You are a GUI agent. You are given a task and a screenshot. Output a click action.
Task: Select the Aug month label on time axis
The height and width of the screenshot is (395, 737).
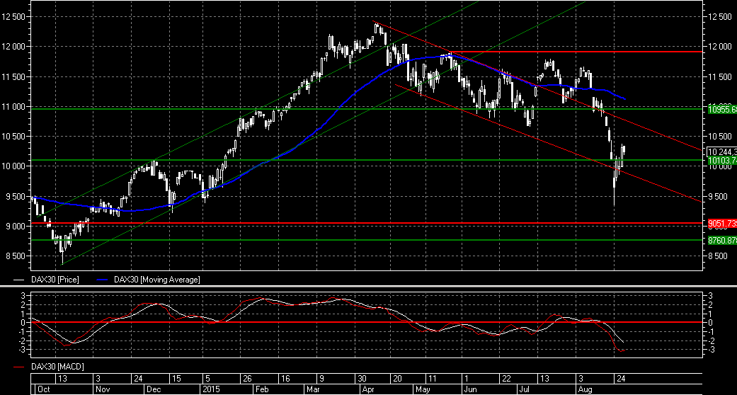(x=585, y=389)
